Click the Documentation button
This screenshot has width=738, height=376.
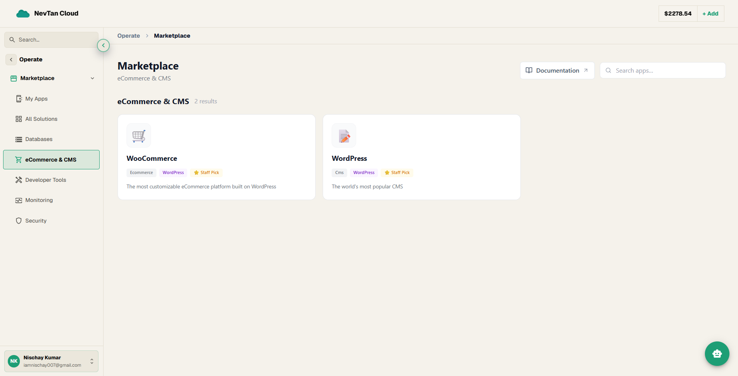pyautogui.click(x=557, y=70)
